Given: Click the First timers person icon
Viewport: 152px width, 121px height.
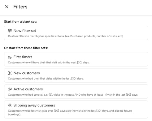Looking at the screenshot, I should pyautogui.click(x=10, y=57).
